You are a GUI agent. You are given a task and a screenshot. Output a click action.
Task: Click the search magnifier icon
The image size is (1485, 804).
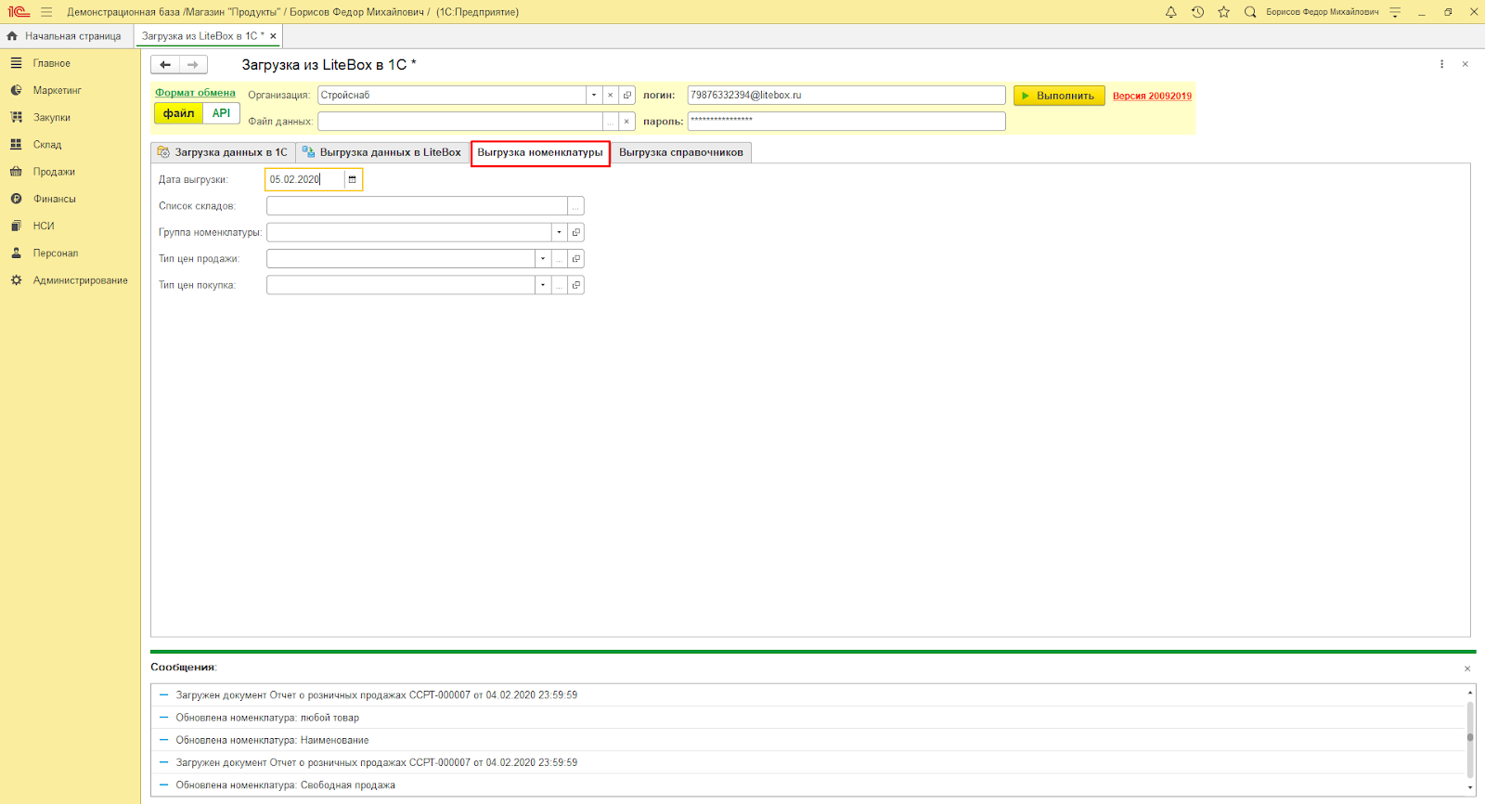click(1250, 12)
